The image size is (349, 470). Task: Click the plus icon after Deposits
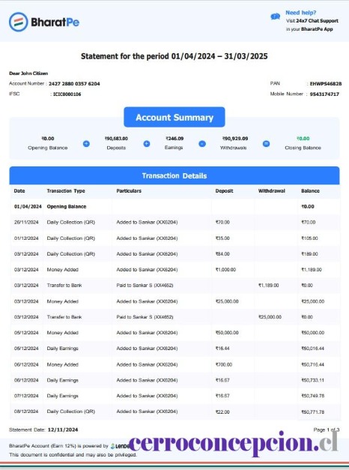[x=147, y=144]
